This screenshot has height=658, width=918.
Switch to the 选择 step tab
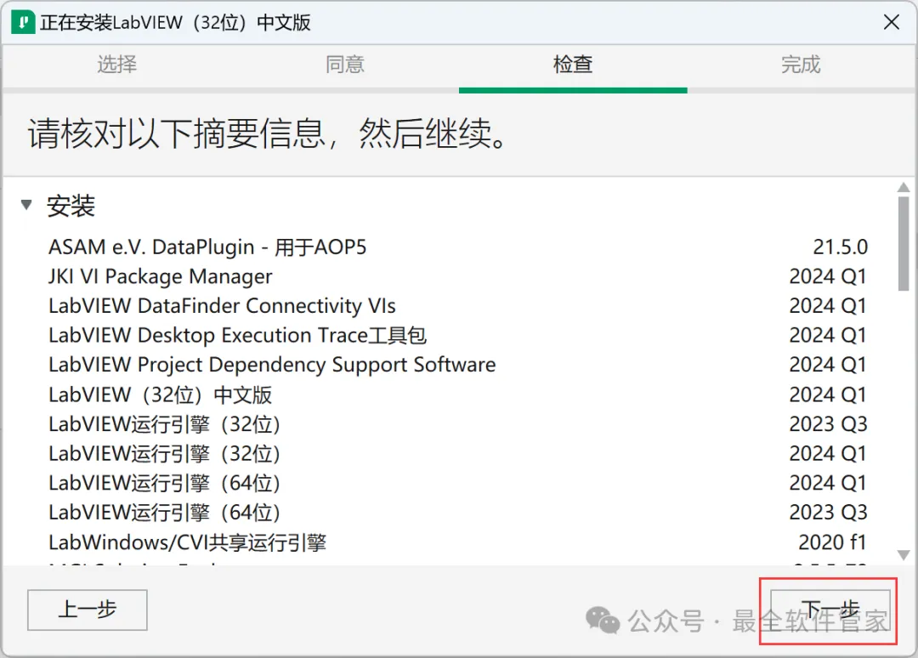pyautogui.click(x=116, y=65)
